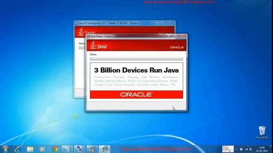The width and height of the screenshot is (273, 153).
Task: Click the "Status:" label in Java Setup
Action: click(93, 54)
